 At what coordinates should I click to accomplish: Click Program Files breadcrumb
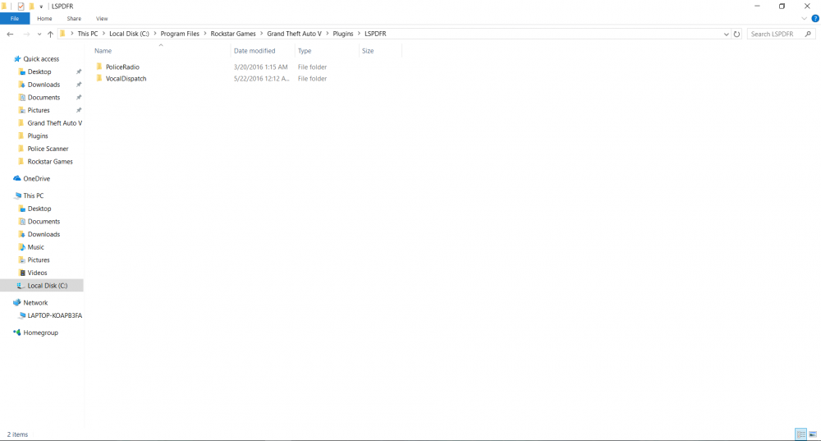coord(180,34)
